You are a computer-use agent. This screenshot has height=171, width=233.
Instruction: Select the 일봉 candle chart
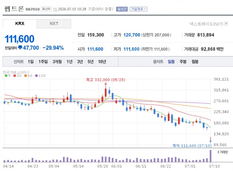click(x=171, y=61)
